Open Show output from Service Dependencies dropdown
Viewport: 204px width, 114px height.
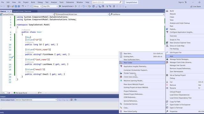coord(36,100)
